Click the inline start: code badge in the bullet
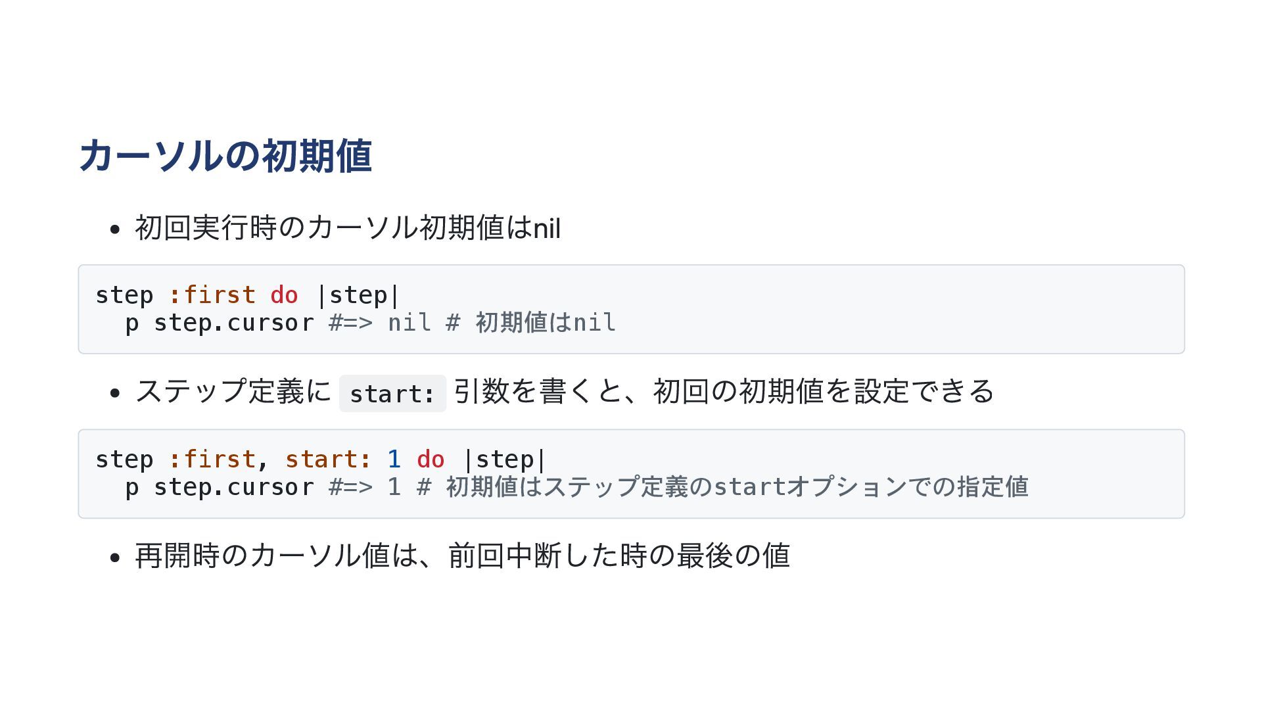The image size is (1262, 710). click(x=392, y=394)
